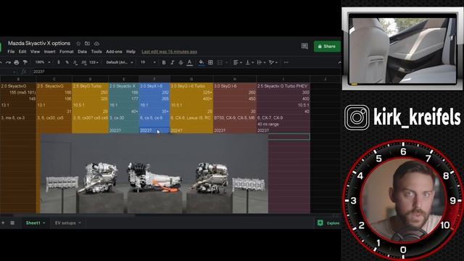464x261 pixels.
Task: Select the '155 (mx5 181)' cell
Action: click(18, 92)
